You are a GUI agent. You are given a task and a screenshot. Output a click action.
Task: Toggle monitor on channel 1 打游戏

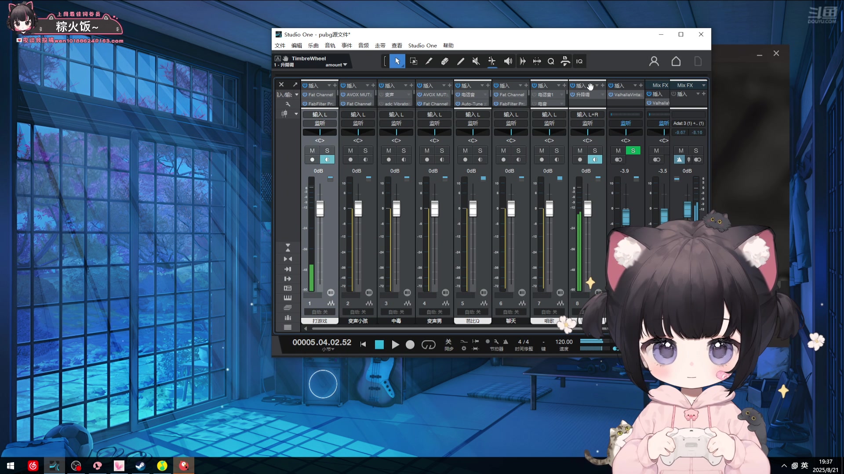click(327, 160)
